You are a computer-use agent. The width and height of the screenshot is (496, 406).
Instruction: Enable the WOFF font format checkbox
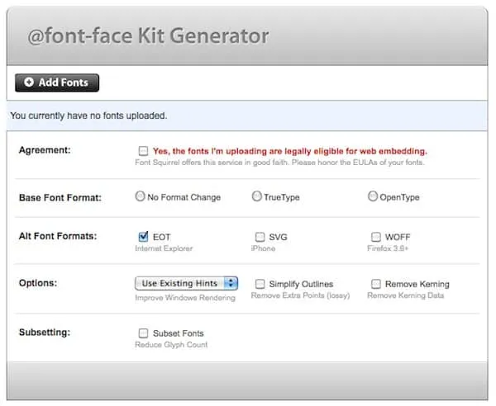tap(376, 237)
